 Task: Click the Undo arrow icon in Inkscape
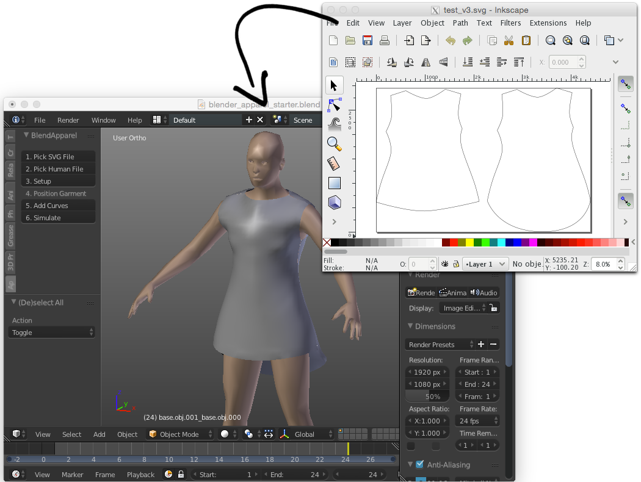coord(451,41)
